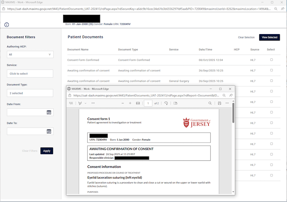Open the Date From calendar picker
This screenshot has height=202, width=287.
49,112
